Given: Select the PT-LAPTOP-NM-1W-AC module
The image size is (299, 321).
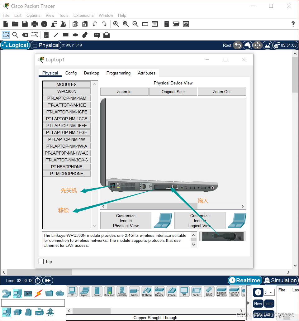Looking at the screenshot, I should [67, 153].
